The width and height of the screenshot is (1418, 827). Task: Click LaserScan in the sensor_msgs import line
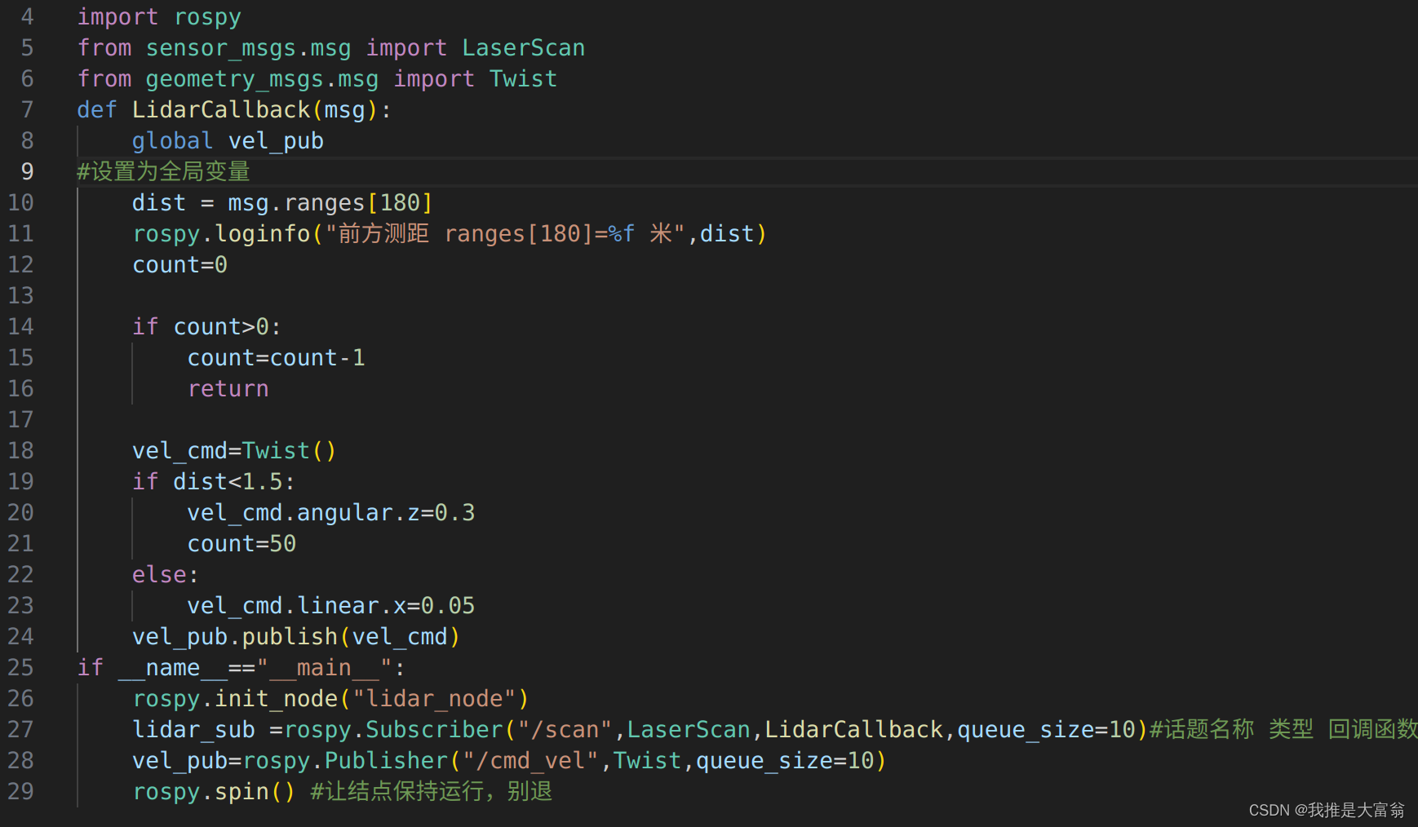pos(523,48)
